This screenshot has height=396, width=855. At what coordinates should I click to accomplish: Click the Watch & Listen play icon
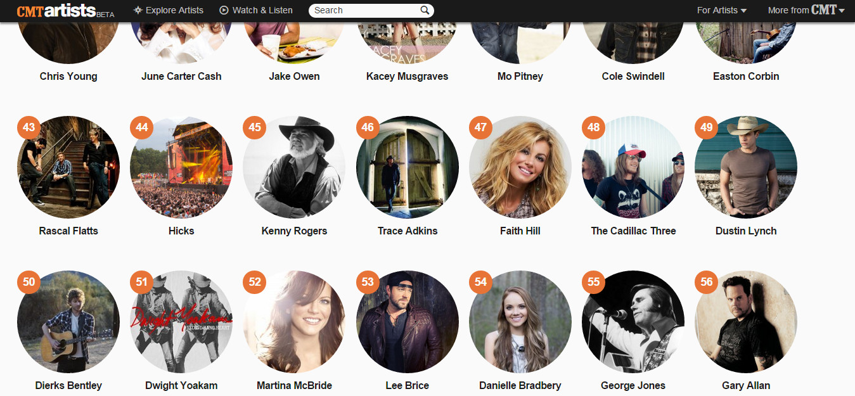point(224,10)
